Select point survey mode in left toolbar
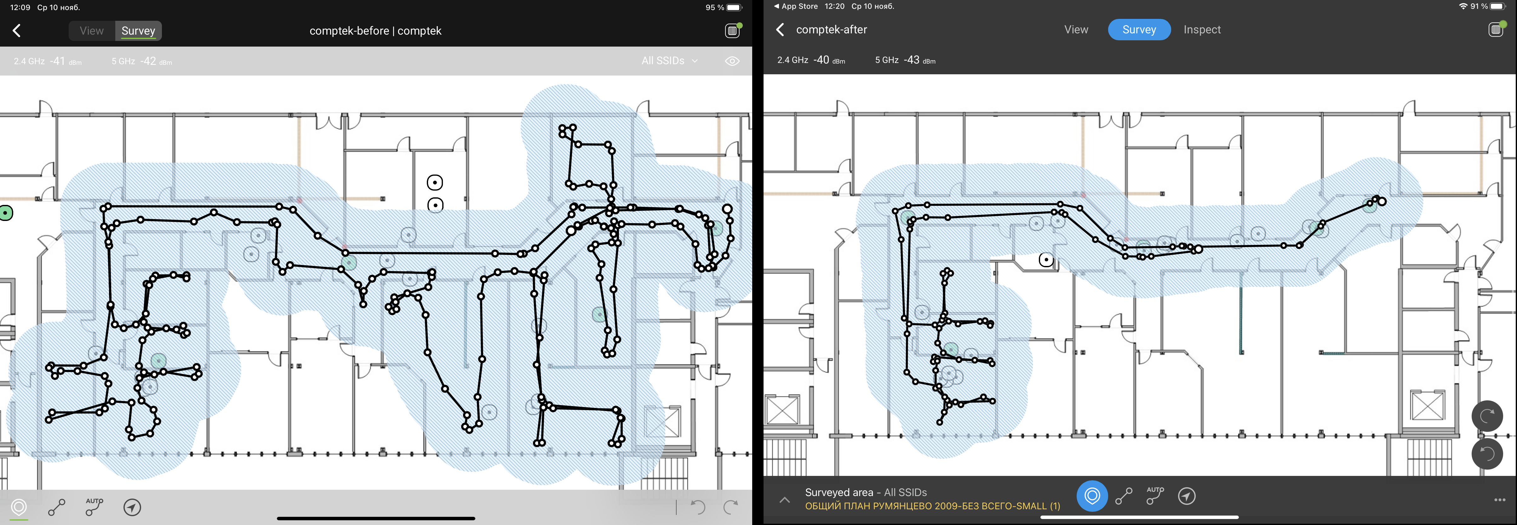 (x=19, y=507)
